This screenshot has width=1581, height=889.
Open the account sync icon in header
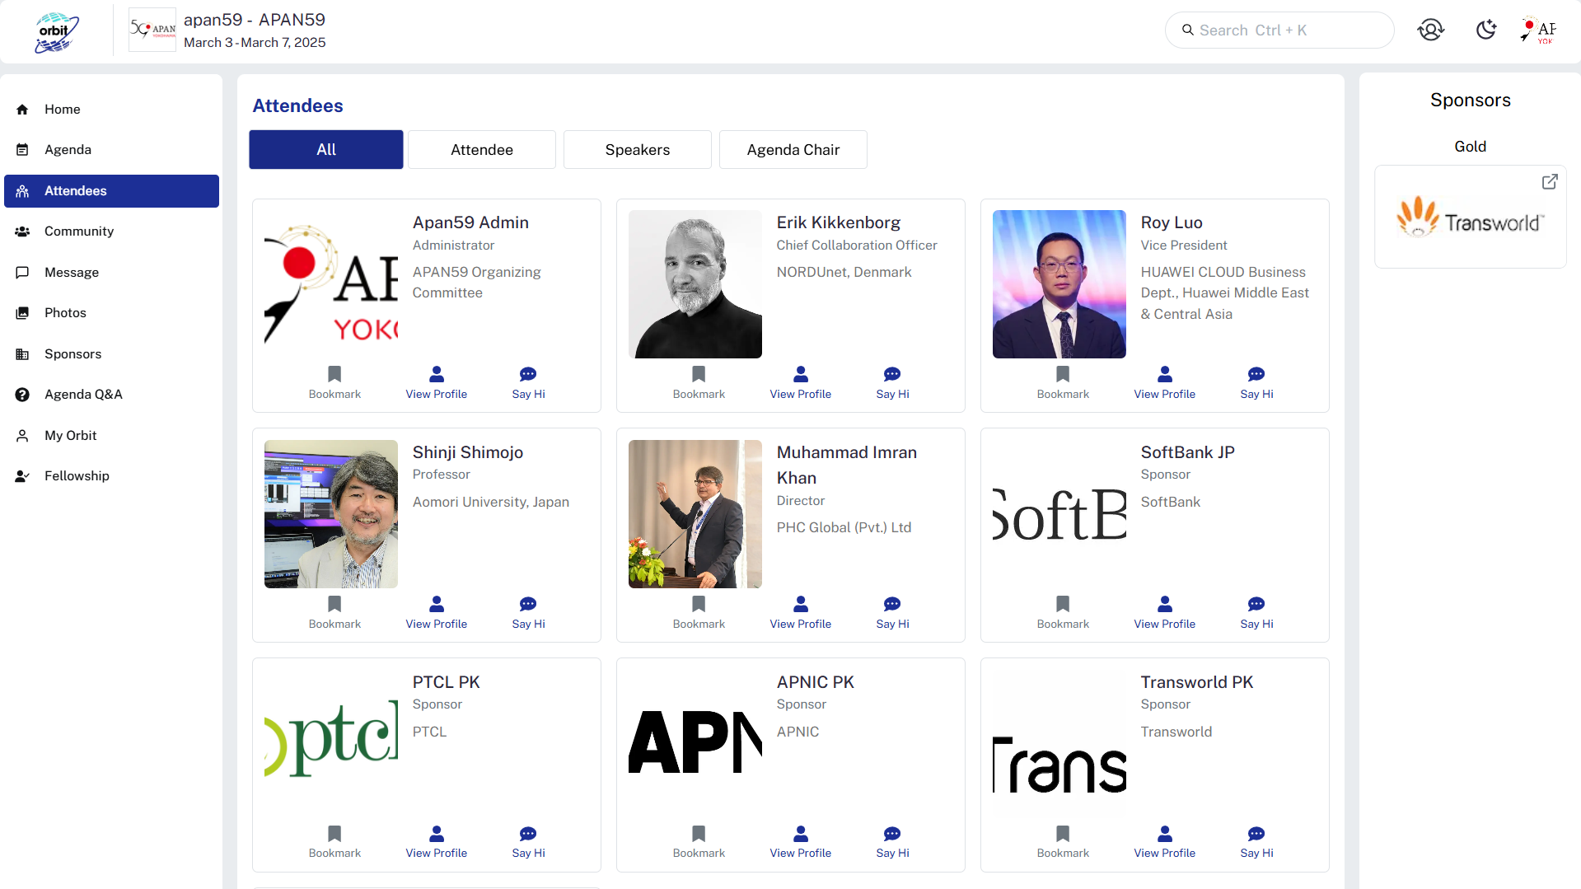coord(1431,30)
